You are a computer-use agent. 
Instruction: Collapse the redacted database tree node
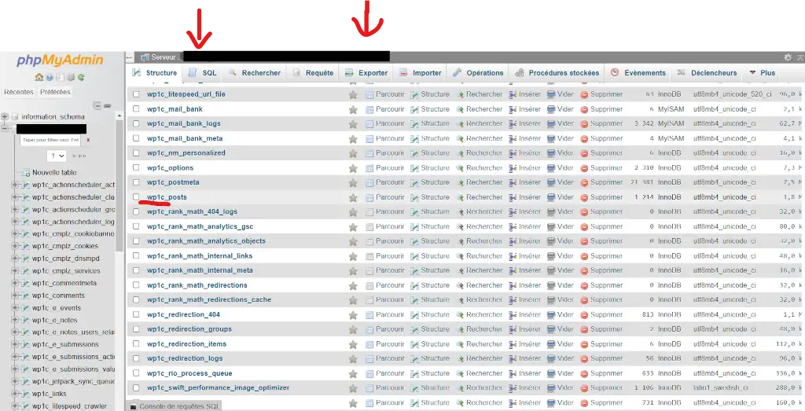coord(5,128)
